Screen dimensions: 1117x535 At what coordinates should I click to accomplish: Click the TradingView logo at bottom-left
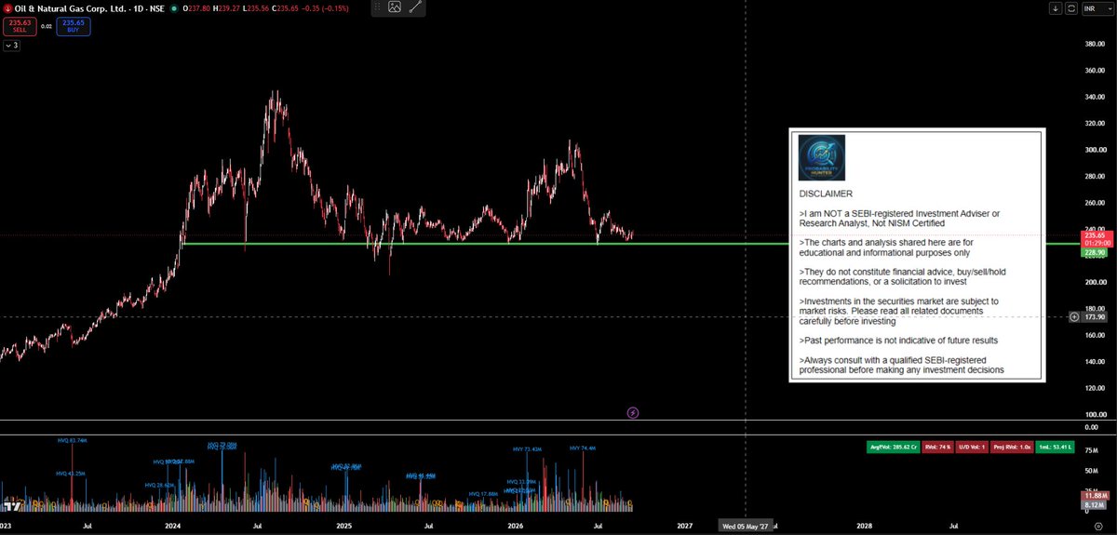click(12, 507)
